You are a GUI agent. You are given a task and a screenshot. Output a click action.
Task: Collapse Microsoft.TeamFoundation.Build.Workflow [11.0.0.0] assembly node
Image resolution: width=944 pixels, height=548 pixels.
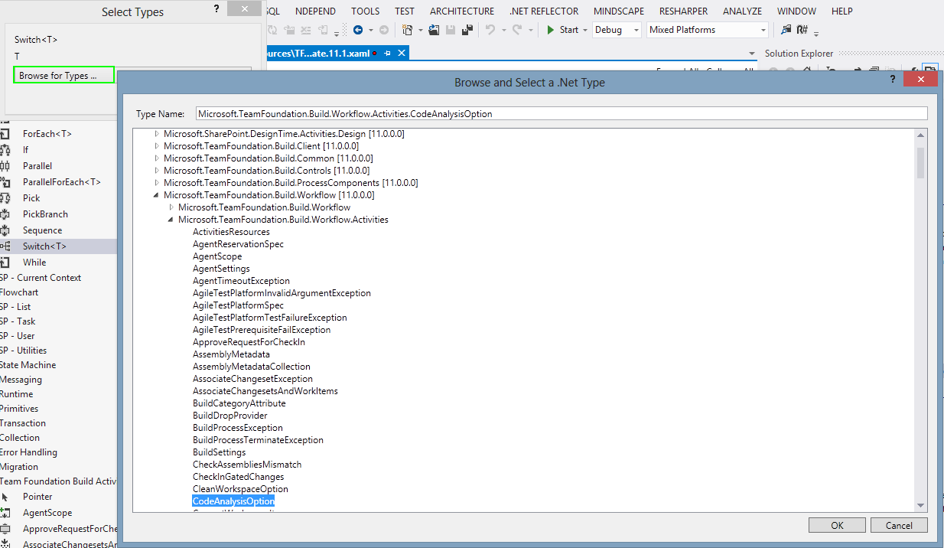[x=158, y=195]
